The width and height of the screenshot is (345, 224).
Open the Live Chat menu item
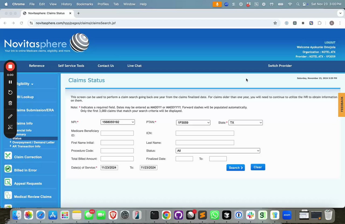pyautogui.click(x=134, y=66)
